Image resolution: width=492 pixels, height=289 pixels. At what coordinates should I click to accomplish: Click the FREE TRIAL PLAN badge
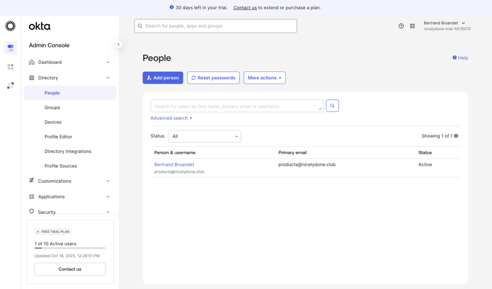[53, 232]
